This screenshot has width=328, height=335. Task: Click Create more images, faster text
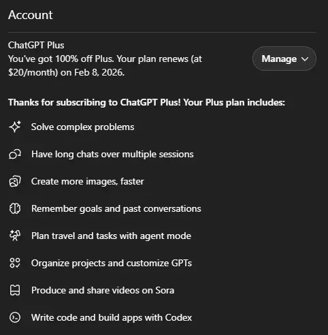pyautogui.click(x=88, y=182)
